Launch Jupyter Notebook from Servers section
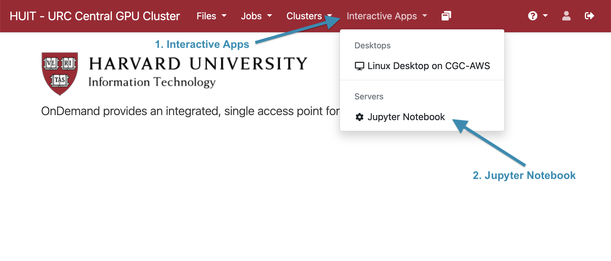This screenshot has width=611, height=261. coord(406,117)
